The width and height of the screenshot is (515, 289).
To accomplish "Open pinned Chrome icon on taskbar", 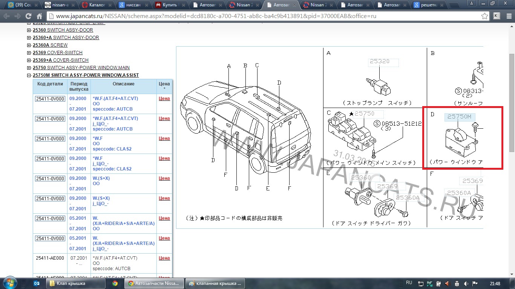I will coord(115,283).
